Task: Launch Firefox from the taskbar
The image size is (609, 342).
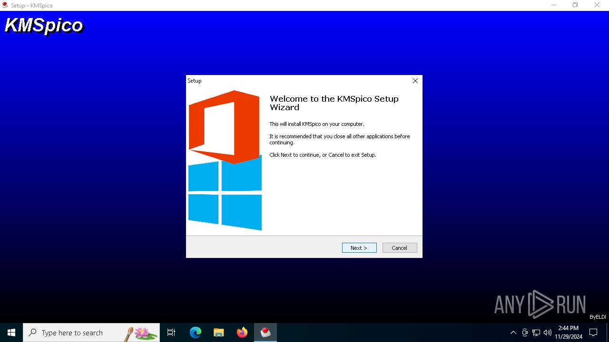Action: tap(242, 332)
